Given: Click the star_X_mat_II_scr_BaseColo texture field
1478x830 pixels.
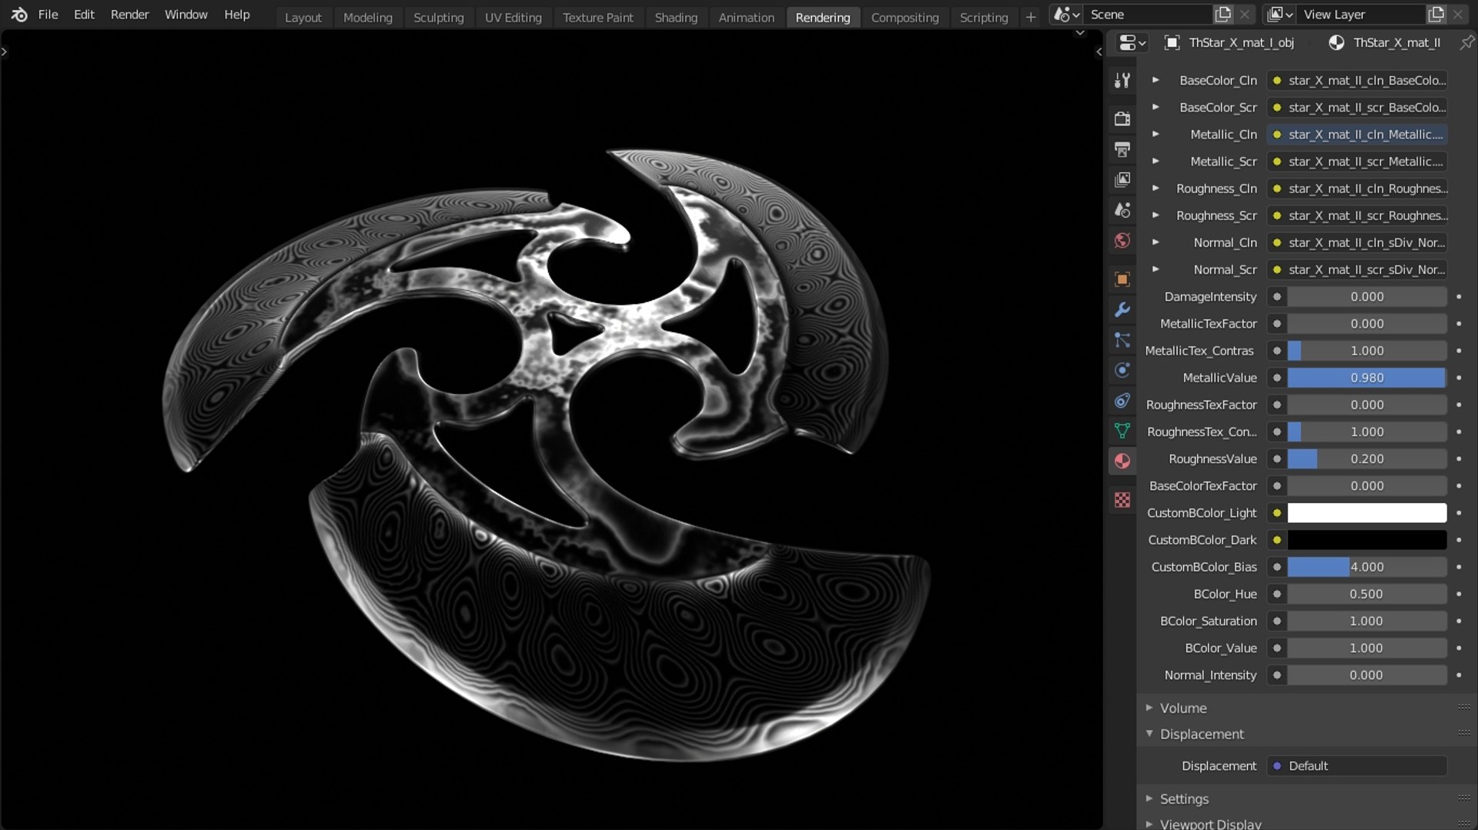Looking at the screenshot, I should [1357, 108].
